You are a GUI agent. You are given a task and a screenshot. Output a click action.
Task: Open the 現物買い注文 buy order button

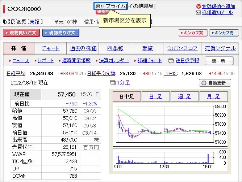click(x=21, y=33)
